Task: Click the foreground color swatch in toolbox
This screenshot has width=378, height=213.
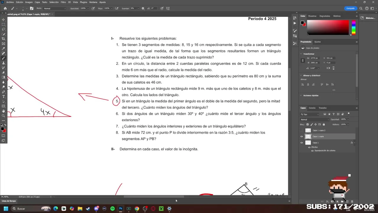Action: pos(2,129)
